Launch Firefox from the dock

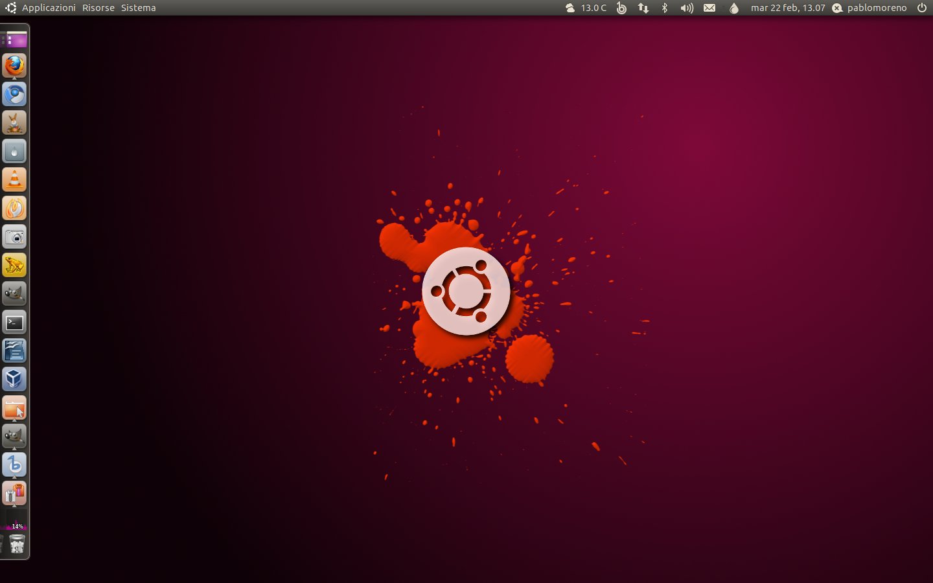14,66
